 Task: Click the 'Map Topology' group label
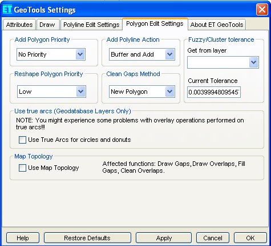[34, 156]
